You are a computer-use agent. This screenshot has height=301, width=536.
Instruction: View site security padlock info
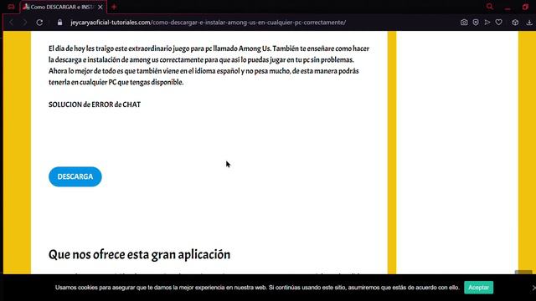(x=59, y=23)
